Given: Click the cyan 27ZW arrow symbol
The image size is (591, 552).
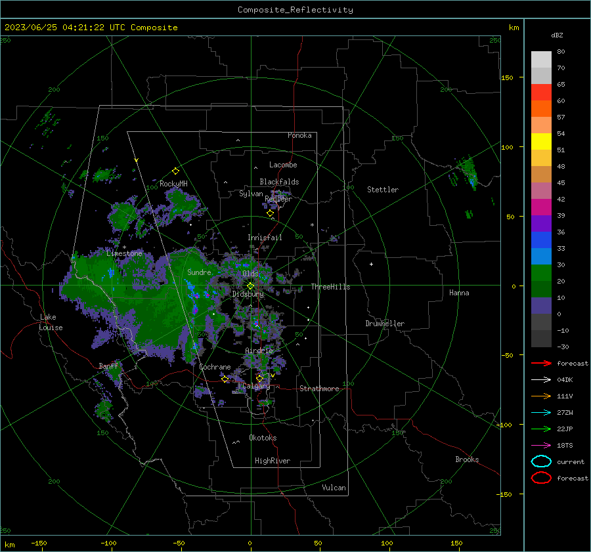Looking at the screenshot, I should (x=541, y=413).
